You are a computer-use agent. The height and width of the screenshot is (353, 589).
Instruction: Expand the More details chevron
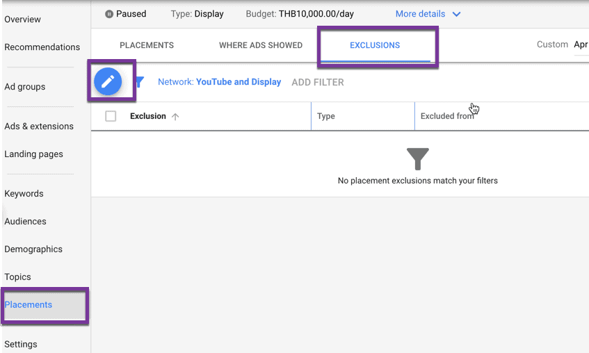pyautogui.click(x=456, y=14)
